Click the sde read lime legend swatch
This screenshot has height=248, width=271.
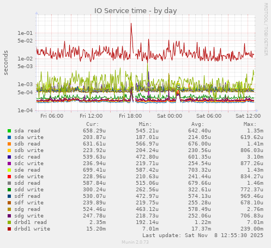tap(9, 170)
